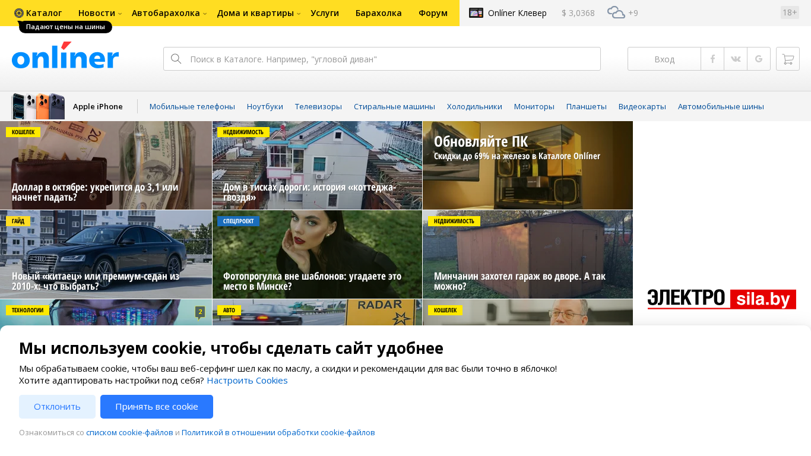This screenshot has height=456, width=811.
Task: Open Дома и квартиры section
Action: pos(255,12)
